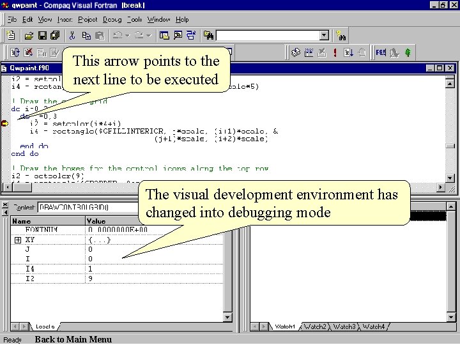Open the Find combo box dropdown arrow
Image resolution: width=460 pixels, height=345 pixels.
tap(324, 36)
